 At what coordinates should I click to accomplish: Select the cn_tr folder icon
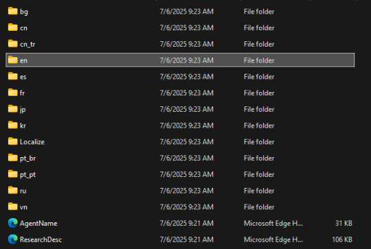pyautogui.click(x=13, y=43)
